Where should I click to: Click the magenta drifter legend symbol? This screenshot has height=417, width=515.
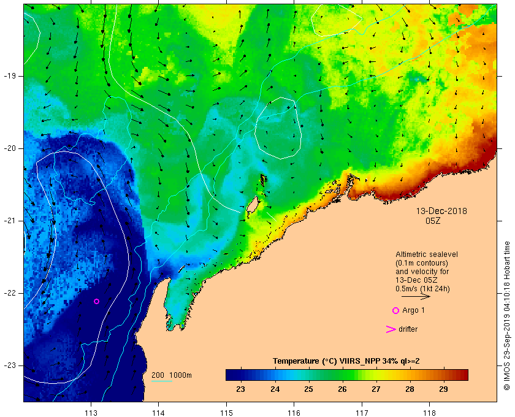click(x=391, y=329)
